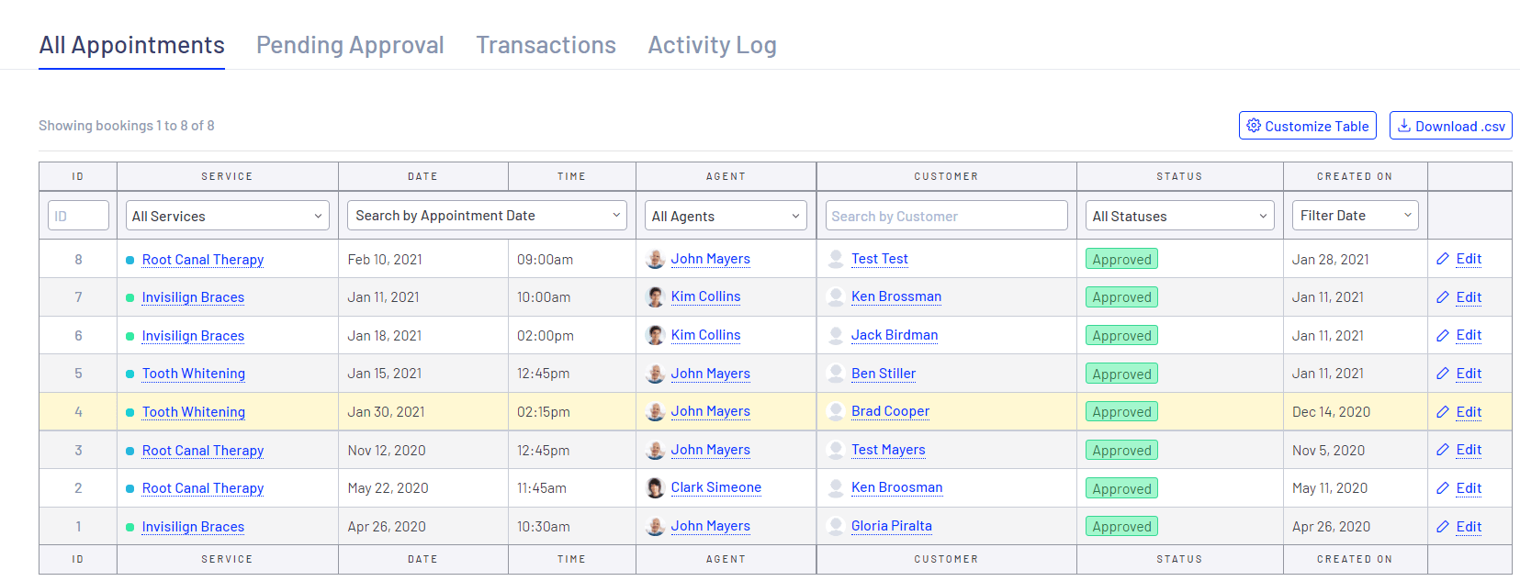Click date cell 'Feb 10, 2021'
The height and width of the screenshot is (581, 1520).
[x=385, y=260]
